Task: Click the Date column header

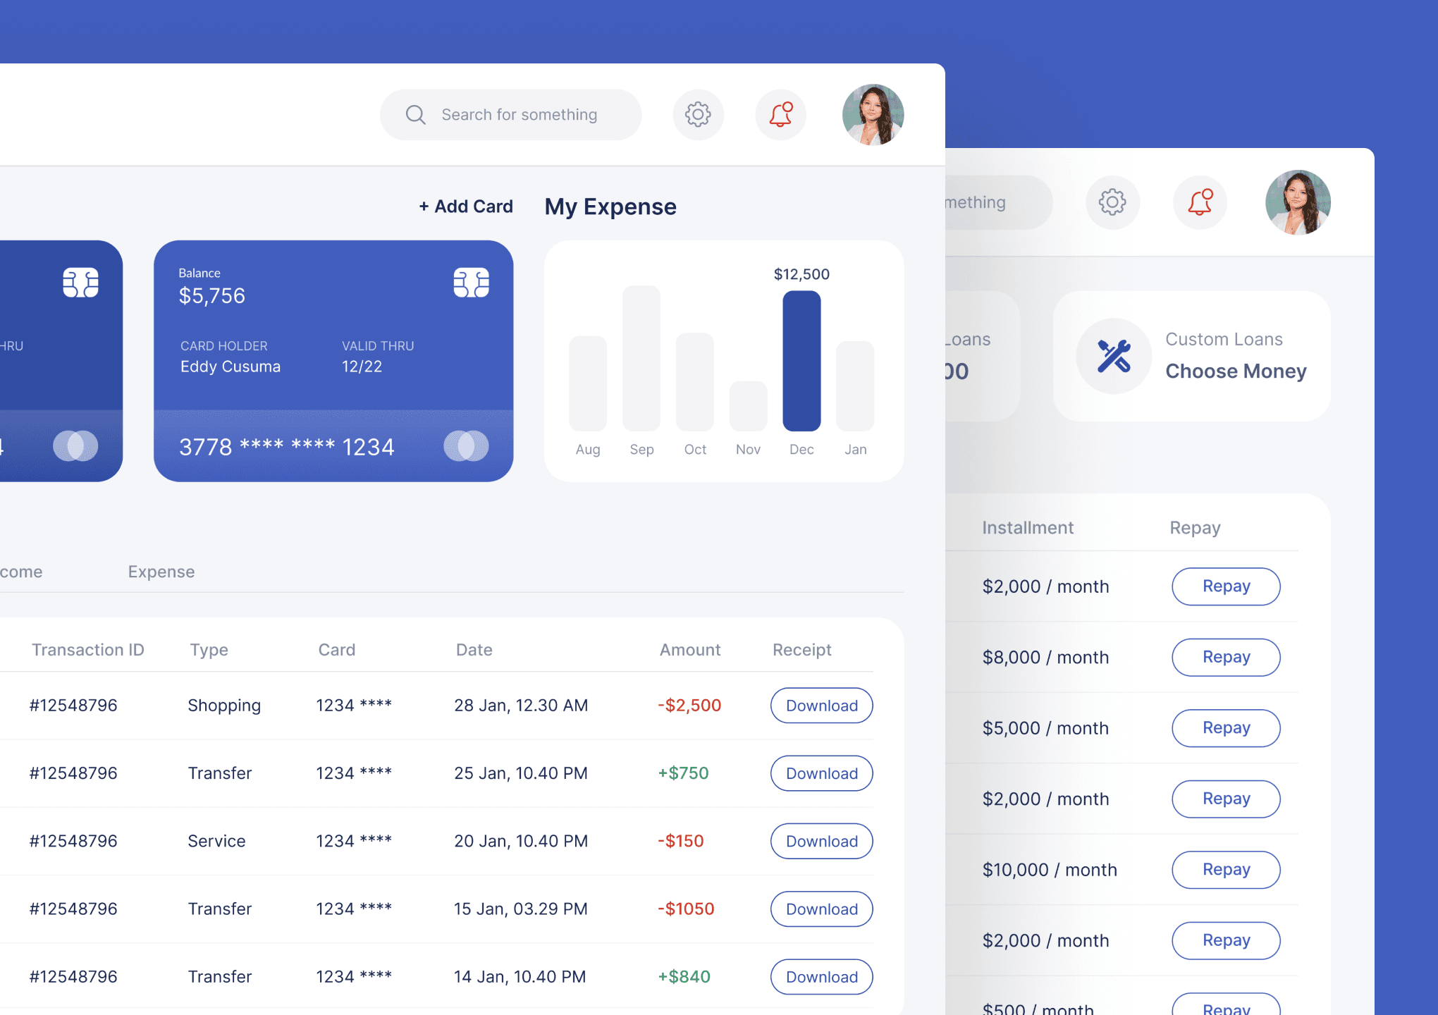Action: point(474,650)
